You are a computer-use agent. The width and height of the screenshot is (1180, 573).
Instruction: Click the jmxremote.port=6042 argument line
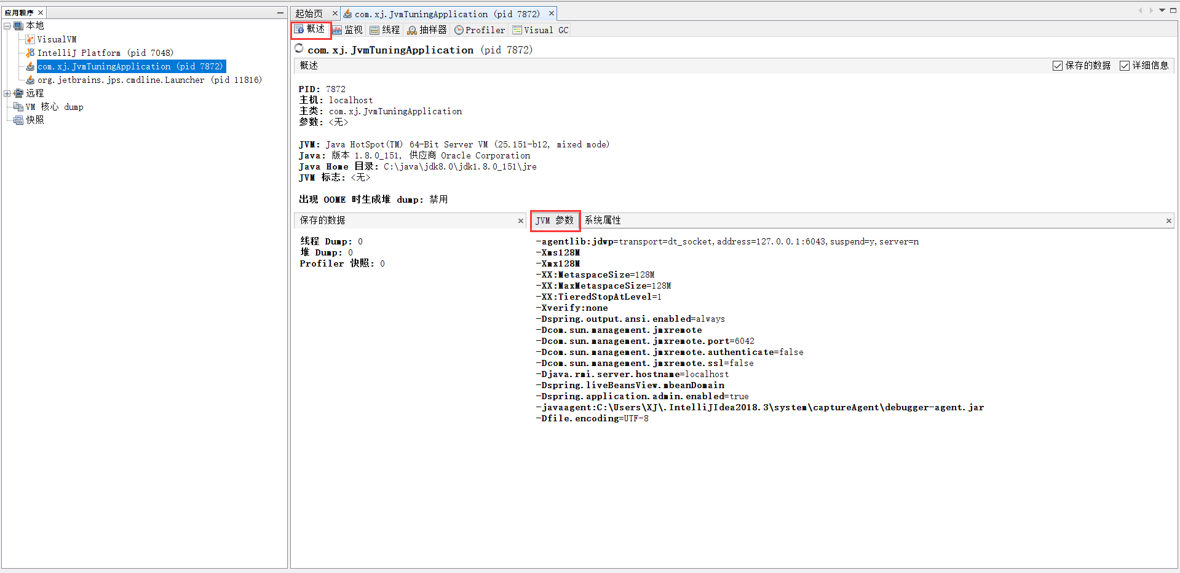coord(645,341)
